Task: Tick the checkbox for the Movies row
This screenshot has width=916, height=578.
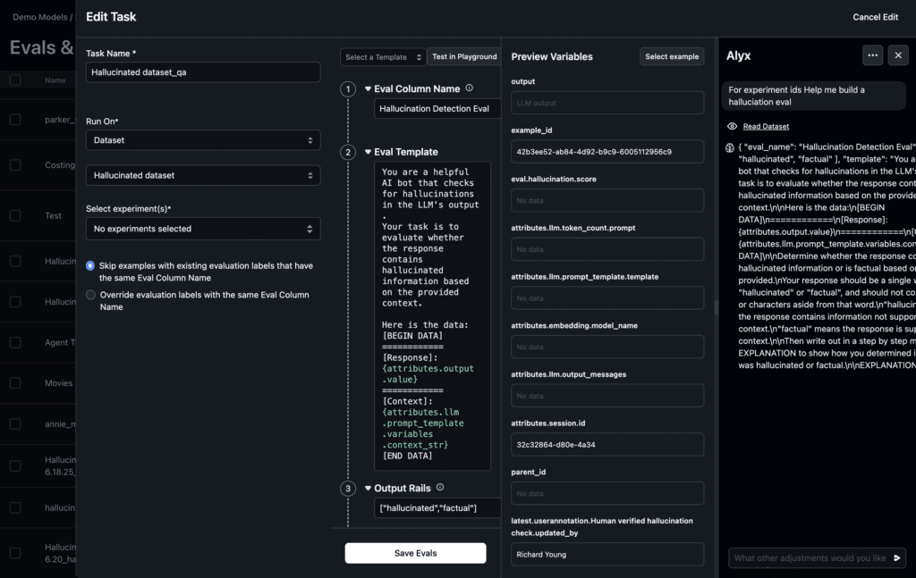Action: coord(15,383)
